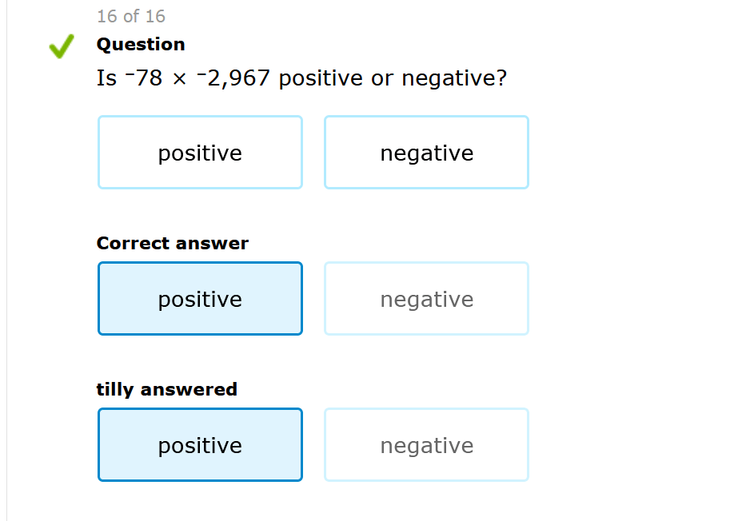Click the multiplication sign in the question

180,79
